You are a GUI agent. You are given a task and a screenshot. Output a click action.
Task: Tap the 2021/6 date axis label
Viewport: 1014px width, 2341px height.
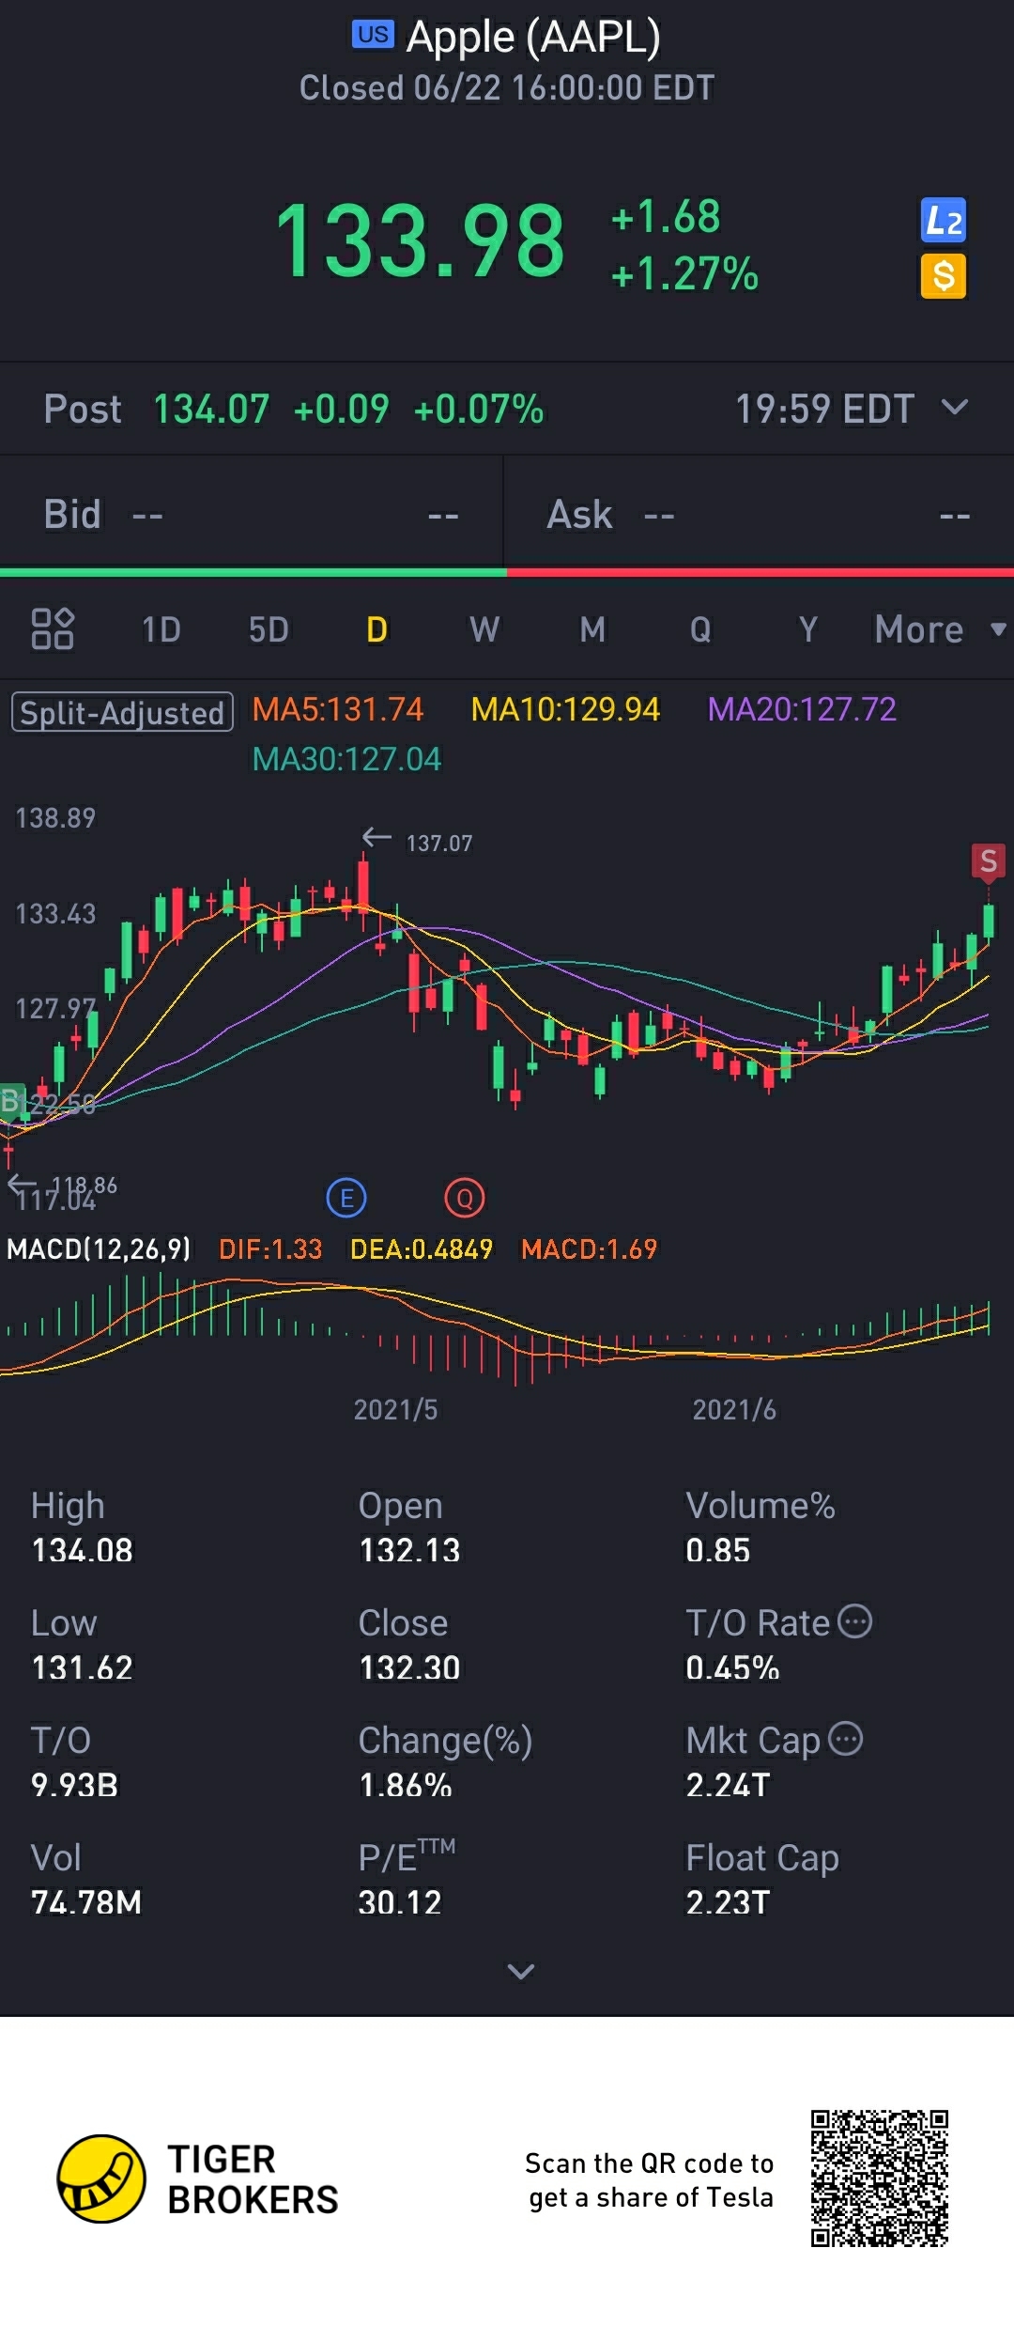click(x=734, y=1409)
